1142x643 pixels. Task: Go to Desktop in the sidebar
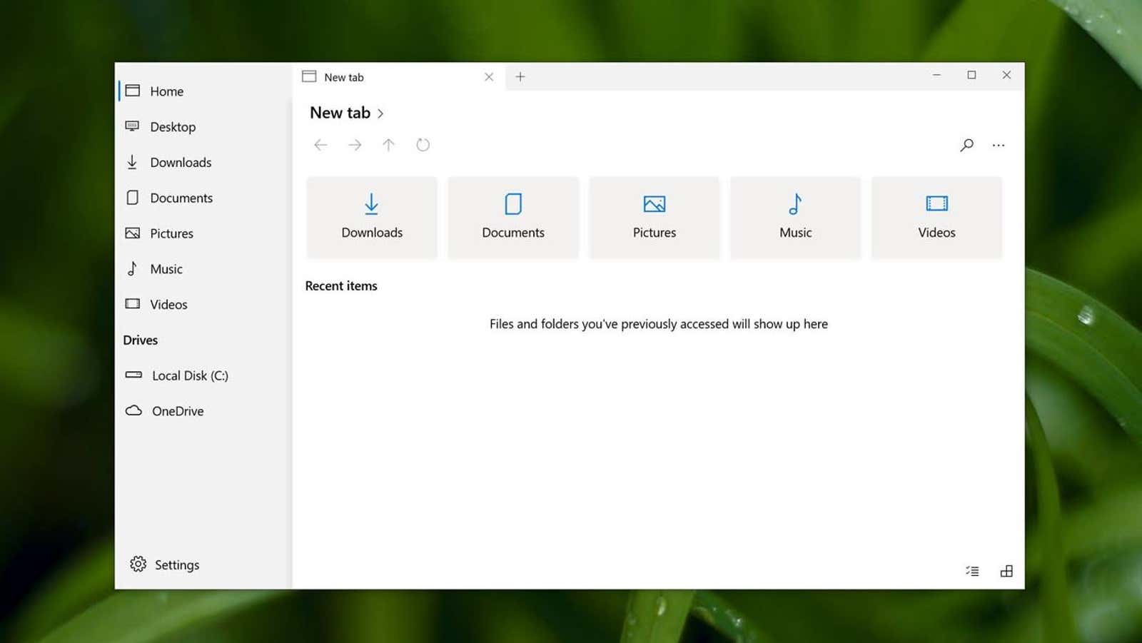tap(203, 127)
